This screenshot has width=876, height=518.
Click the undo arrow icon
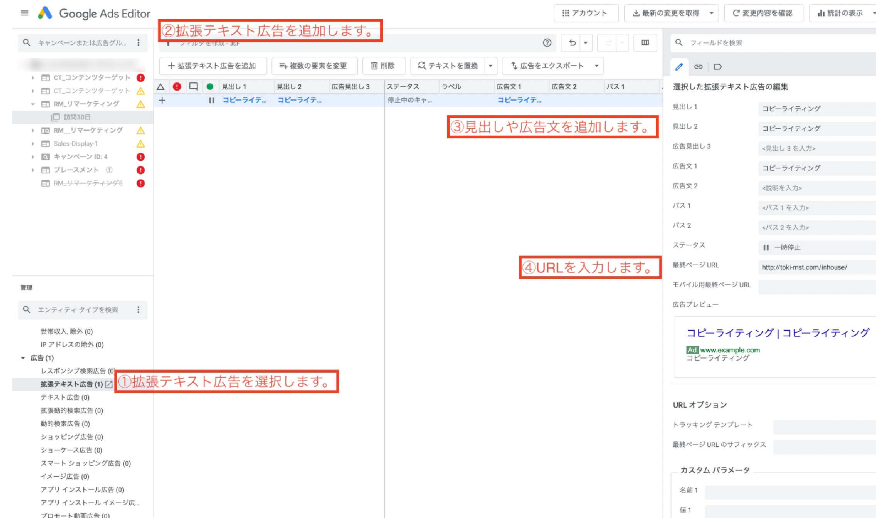pyautogui.click(x=572, y=43)
